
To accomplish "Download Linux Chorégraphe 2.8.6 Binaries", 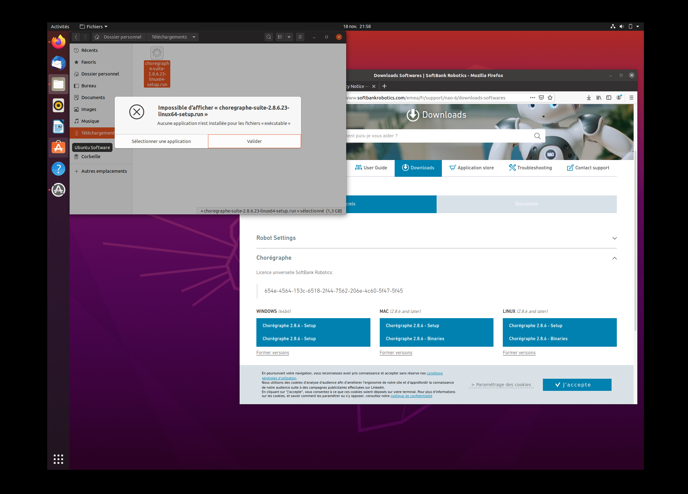I will point(538,339).
